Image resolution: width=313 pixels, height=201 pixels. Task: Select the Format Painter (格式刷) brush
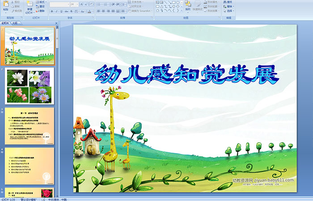(13, 11)
